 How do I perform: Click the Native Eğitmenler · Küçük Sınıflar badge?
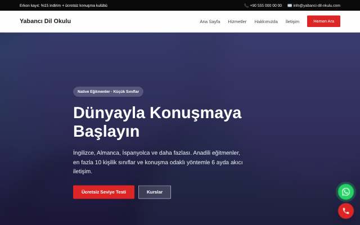[x=108, y=92]
